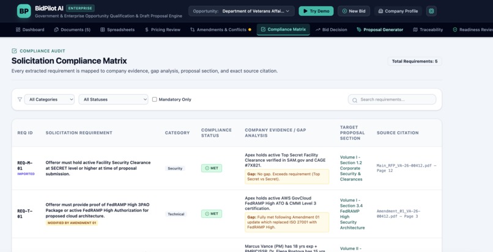Select the Compliance Matrix tab
This screenshot has width=493, height=252.
point(283,29)
